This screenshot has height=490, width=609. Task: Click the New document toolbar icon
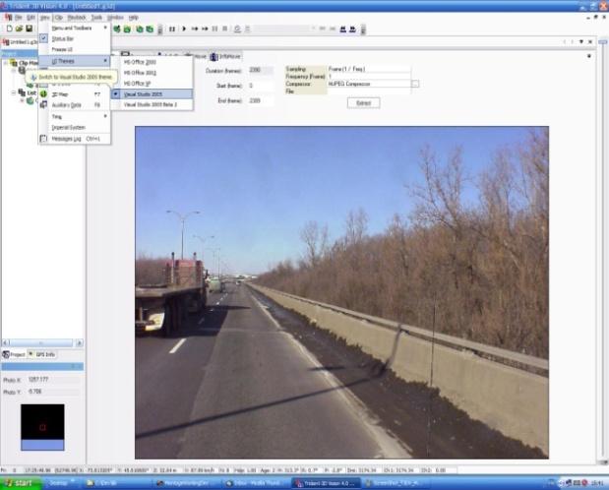[9, 29]
